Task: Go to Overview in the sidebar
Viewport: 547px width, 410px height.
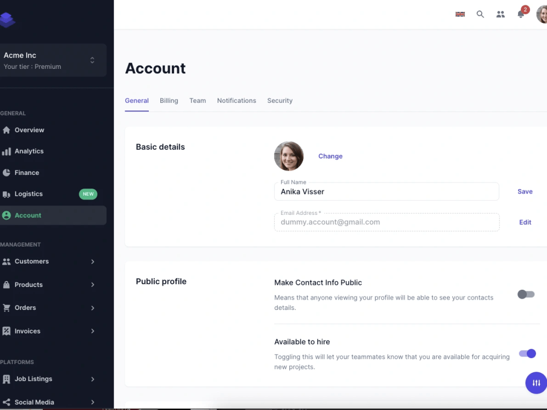Action: point(53,130)
